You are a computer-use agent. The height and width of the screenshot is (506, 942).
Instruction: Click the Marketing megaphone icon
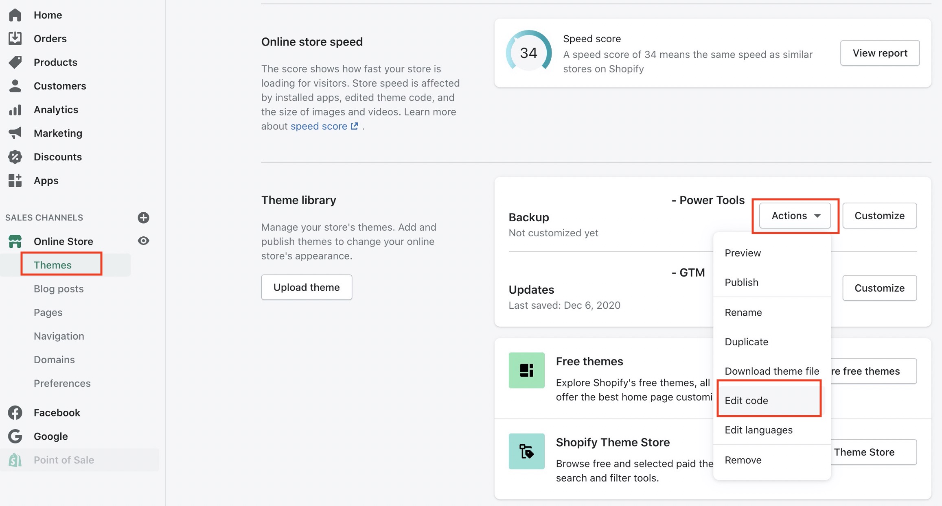click(15, 133)
